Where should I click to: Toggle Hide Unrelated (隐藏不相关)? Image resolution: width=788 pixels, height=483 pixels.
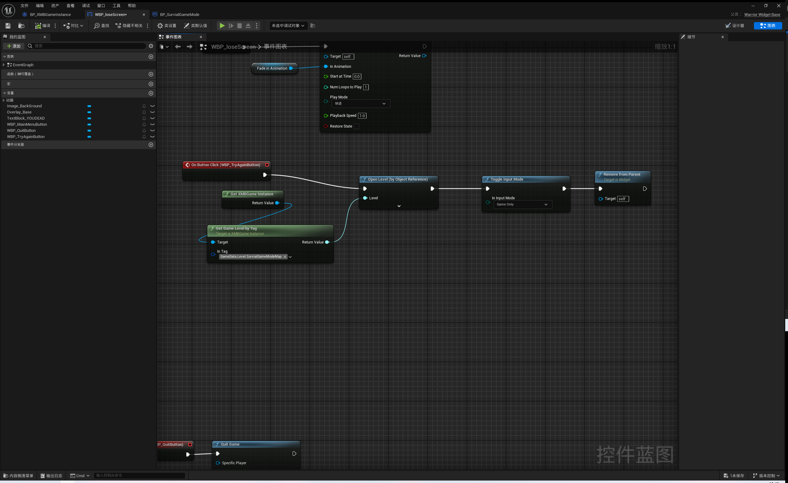pos(129,25)
